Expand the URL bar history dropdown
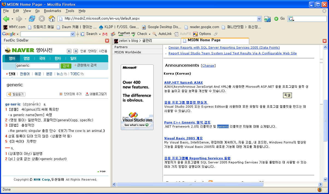This screenshot has width=329, height=194. [x=259, y=19]
